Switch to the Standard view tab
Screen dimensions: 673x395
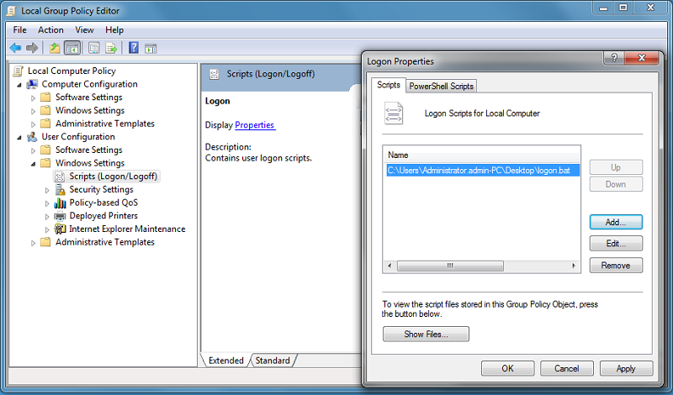coord(273,361)
